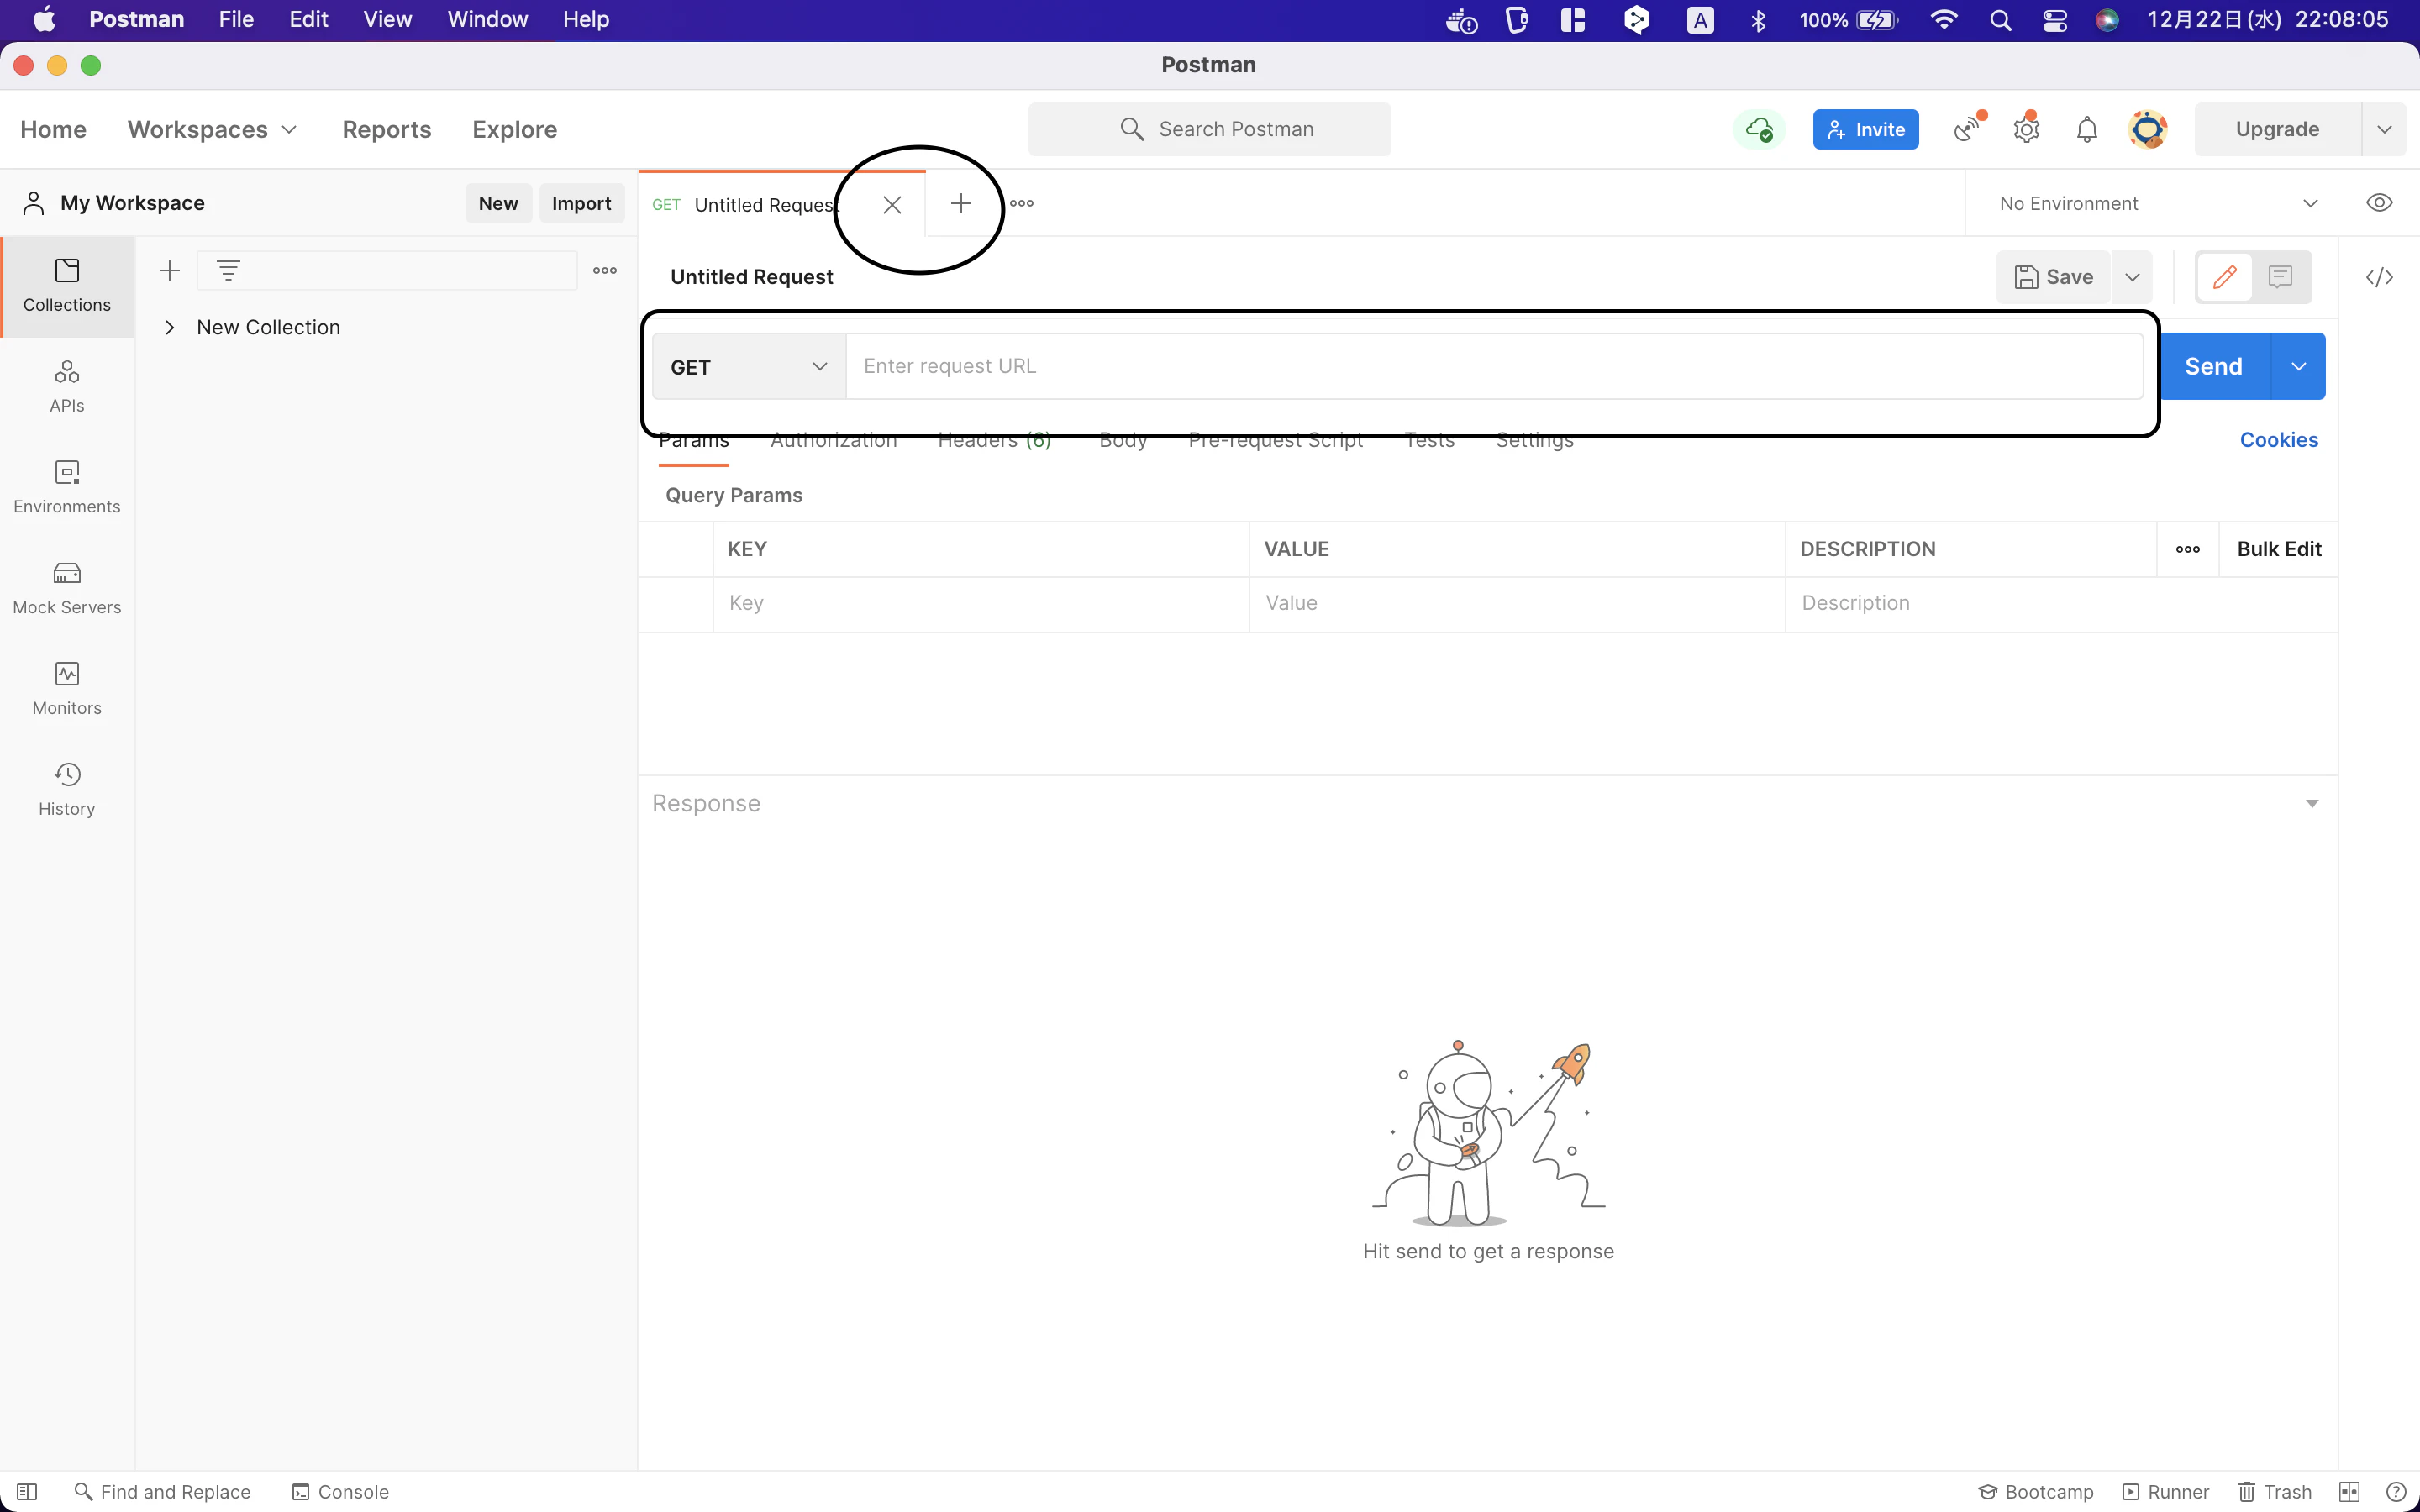The height and width of the screenshot is (1512, 2420).
Task: Open the two-pane layout icon in status bar
Action: point(2350,1492)
